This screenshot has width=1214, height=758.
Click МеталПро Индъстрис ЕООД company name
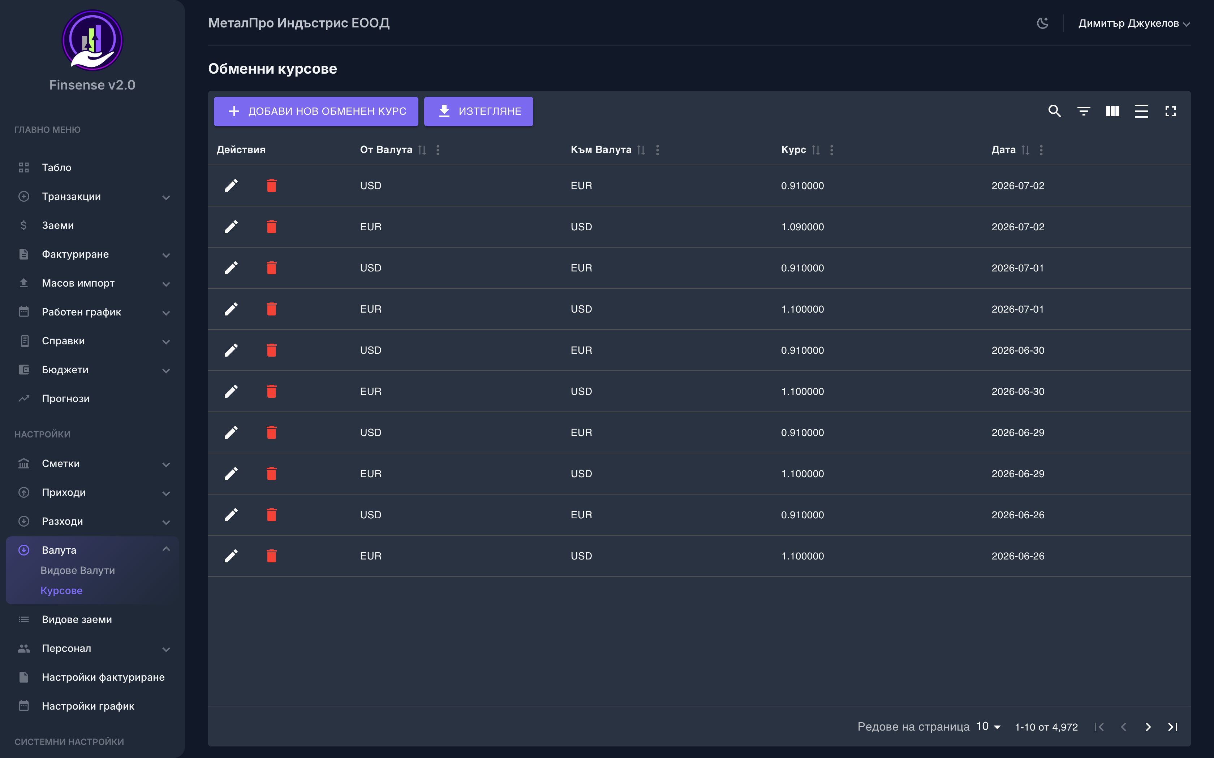pos(299,23)
